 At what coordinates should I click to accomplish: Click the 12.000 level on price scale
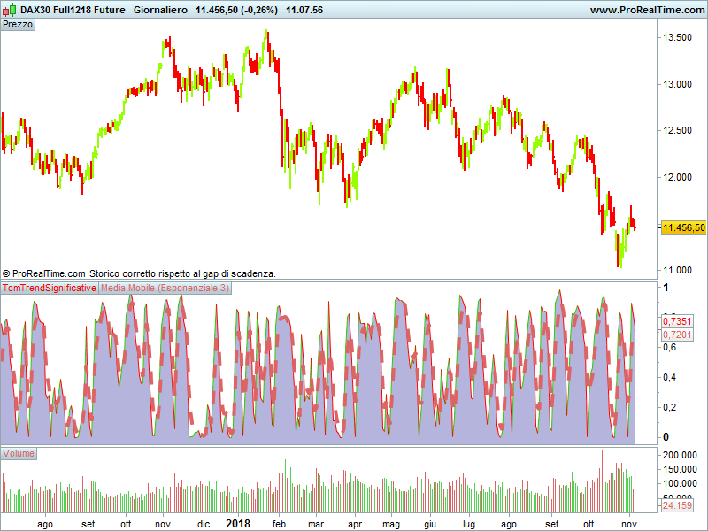(x=677, y=177)
